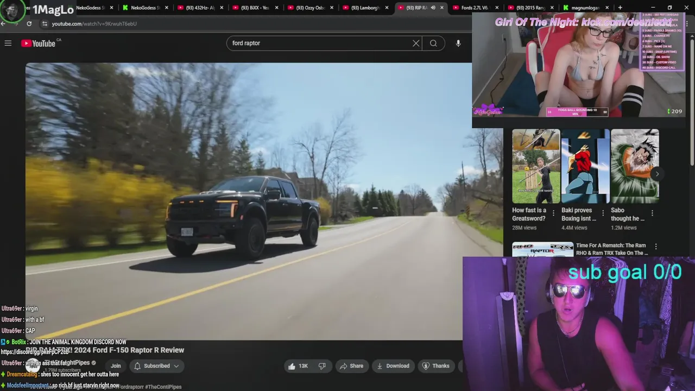
Task: Open 'Time For A Rematch: The Ram' video title
Action: click(611, 249)
